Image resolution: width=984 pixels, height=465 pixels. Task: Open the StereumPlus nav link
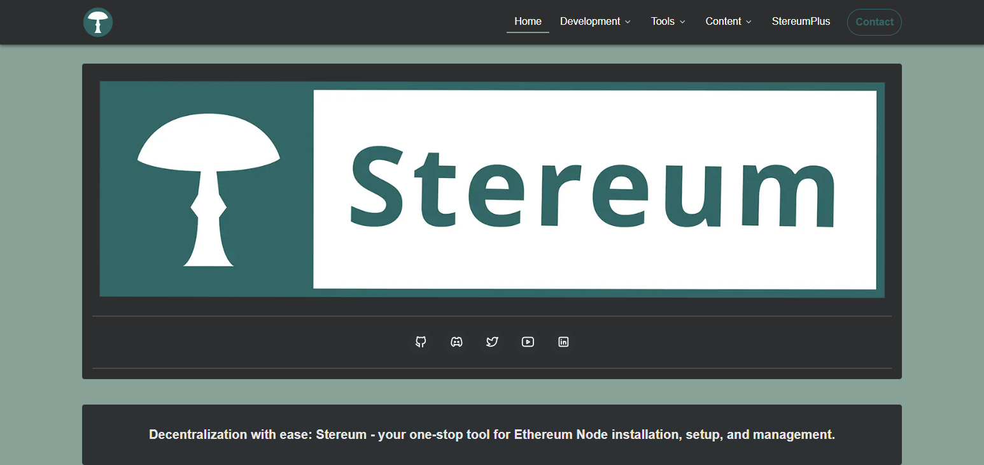801,22
